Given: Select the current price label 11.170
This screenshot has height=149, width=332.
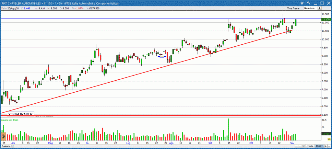Looking at the screenshot, I should pos(326,19).
